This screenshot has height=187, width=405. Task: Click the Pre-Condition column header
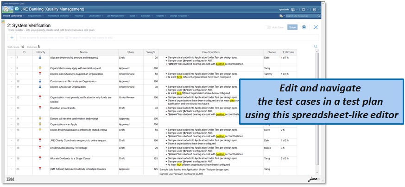211,52
